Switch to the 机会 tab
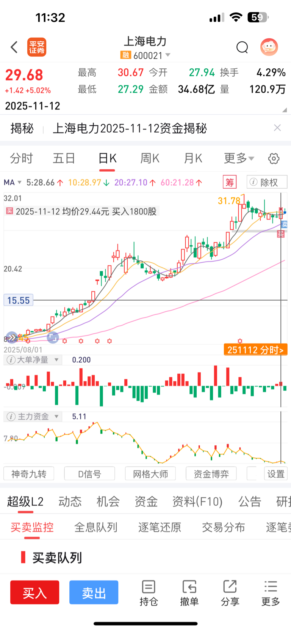The image size is (291, 631). (108, 502)
